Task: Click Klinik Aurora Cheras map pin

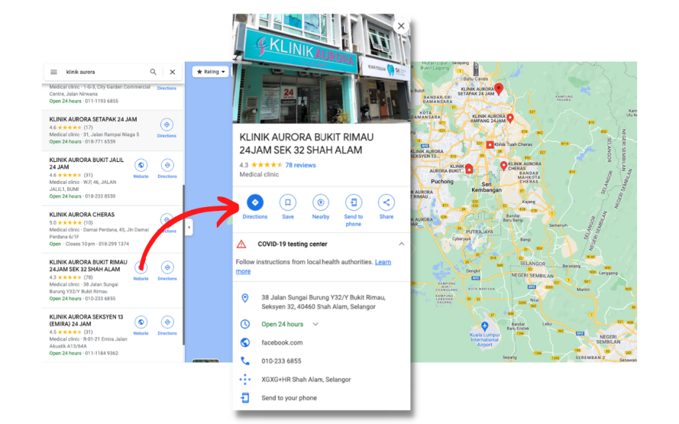Action: [x=503, y=166]
